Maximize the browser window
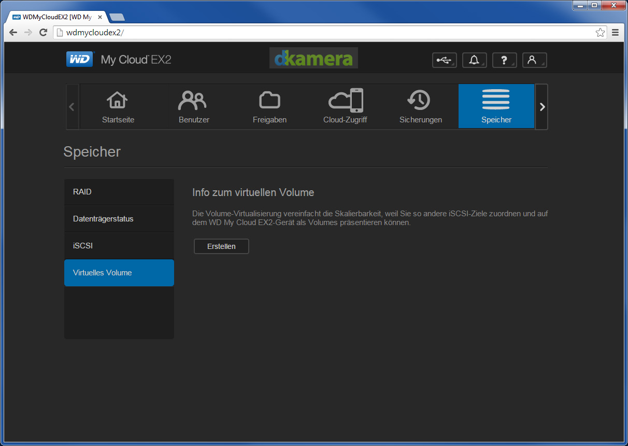The image size is (628, 446). coord(594,5)
